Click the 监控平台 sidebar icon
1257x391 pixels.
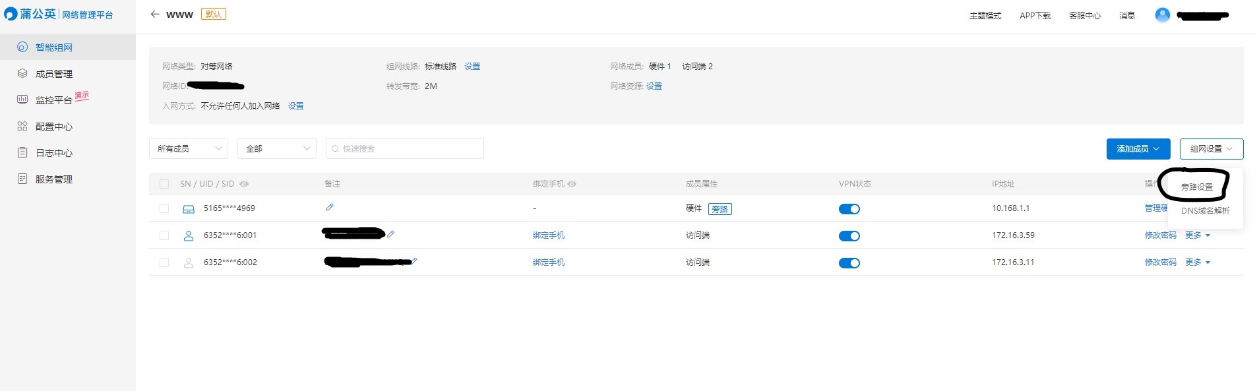pos(22,100)
